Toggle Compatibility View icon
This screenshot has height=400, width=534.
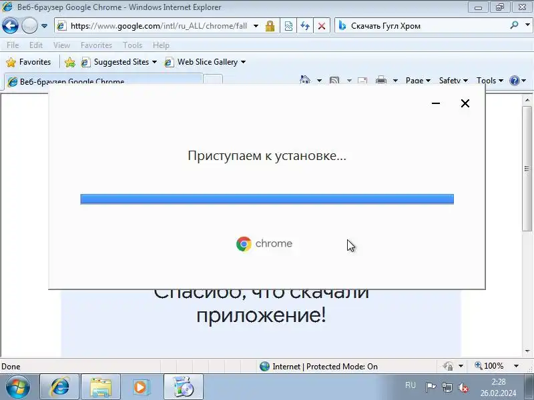click(288, 26)
